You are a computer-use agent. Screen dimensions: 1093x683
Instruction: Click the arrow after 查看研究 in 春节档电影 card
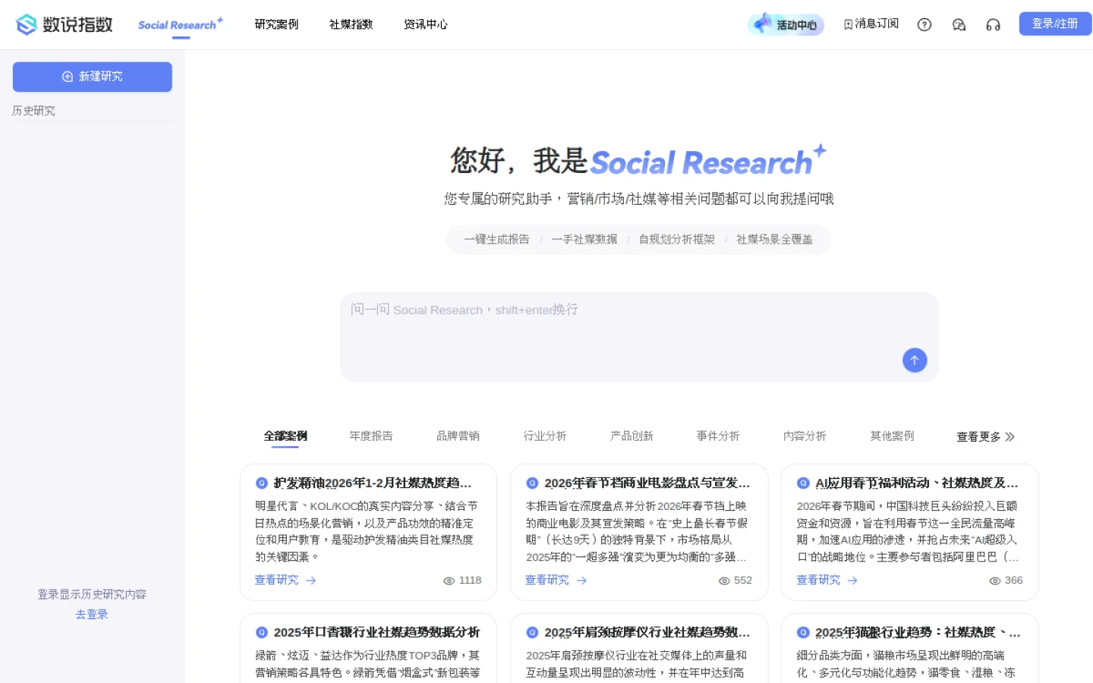[x=582, y=581]
